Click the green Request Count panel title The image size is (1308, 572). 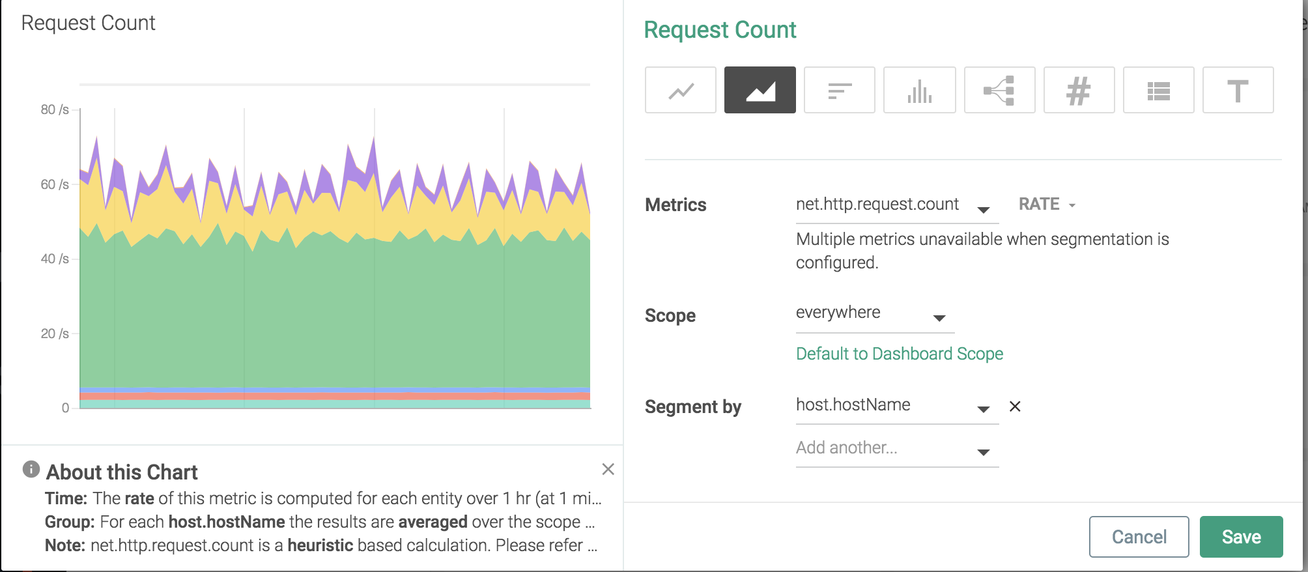[720, 30]
